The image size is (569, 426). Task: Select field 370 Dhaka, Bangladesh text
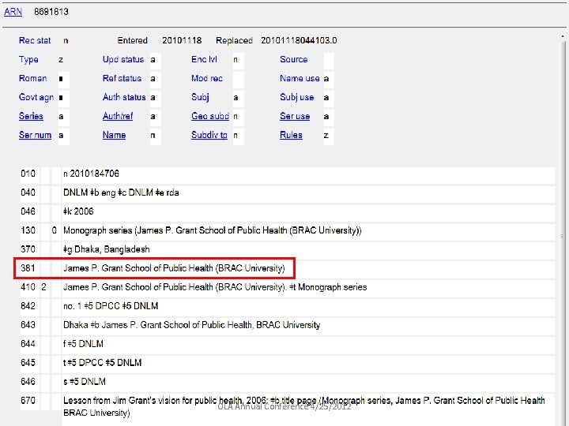(107, 249)
